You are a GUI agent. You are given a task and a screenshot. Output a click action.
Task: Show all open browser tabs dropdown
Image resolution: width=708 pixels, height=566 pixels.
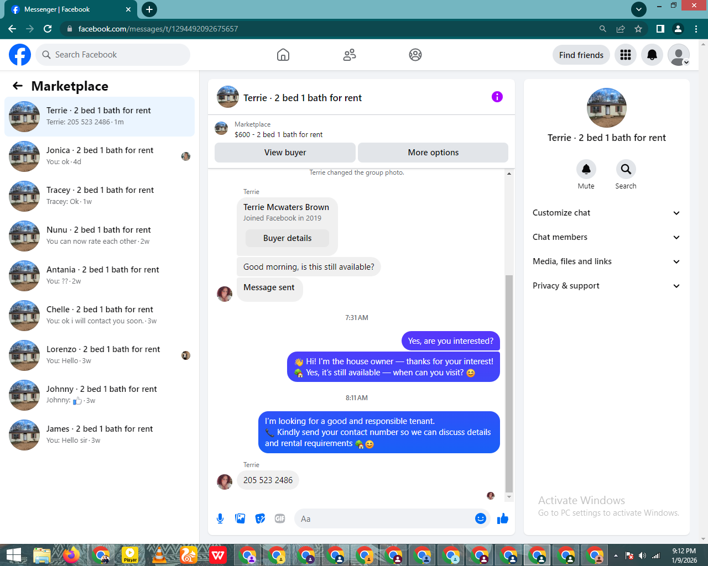click(x=639, y=9)
